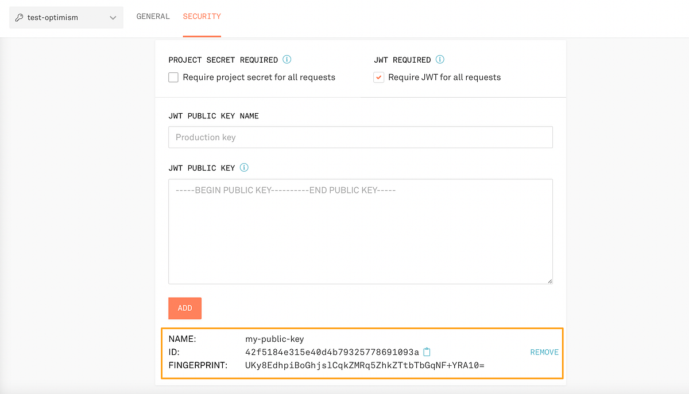Click the JWT PUBLIC KEY NAME label
Viewport: 689px width, 394px height.
point(214,116)
